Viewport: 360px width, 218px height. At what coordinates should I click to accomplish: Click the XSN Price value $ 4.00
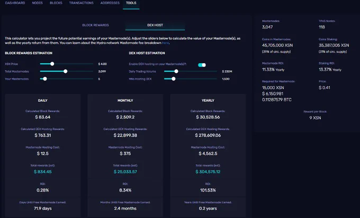[102, 64]
